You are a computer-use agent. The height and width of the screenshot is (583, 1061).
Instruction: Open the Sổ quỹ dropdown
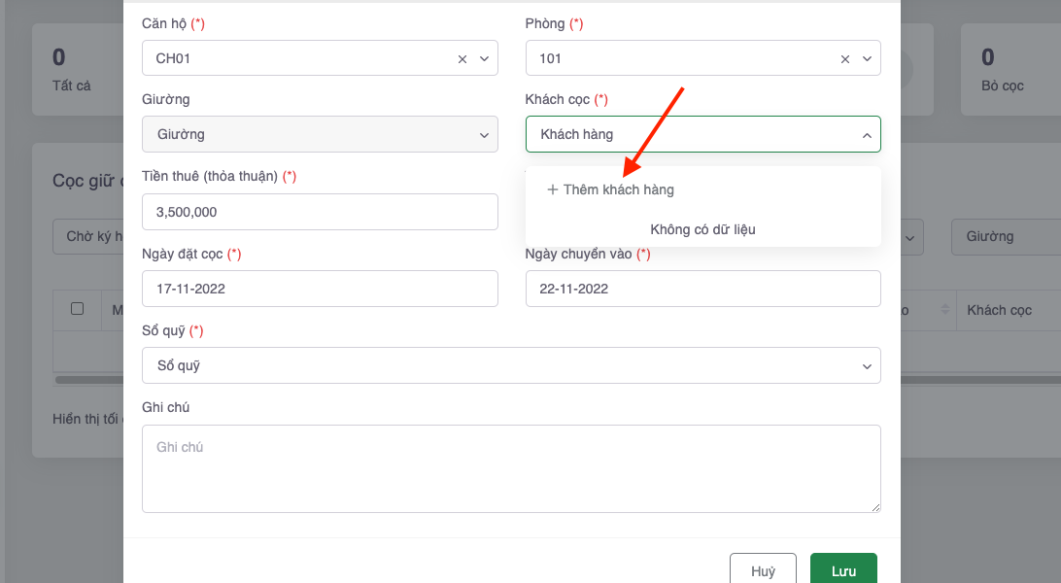click(511, 365)
